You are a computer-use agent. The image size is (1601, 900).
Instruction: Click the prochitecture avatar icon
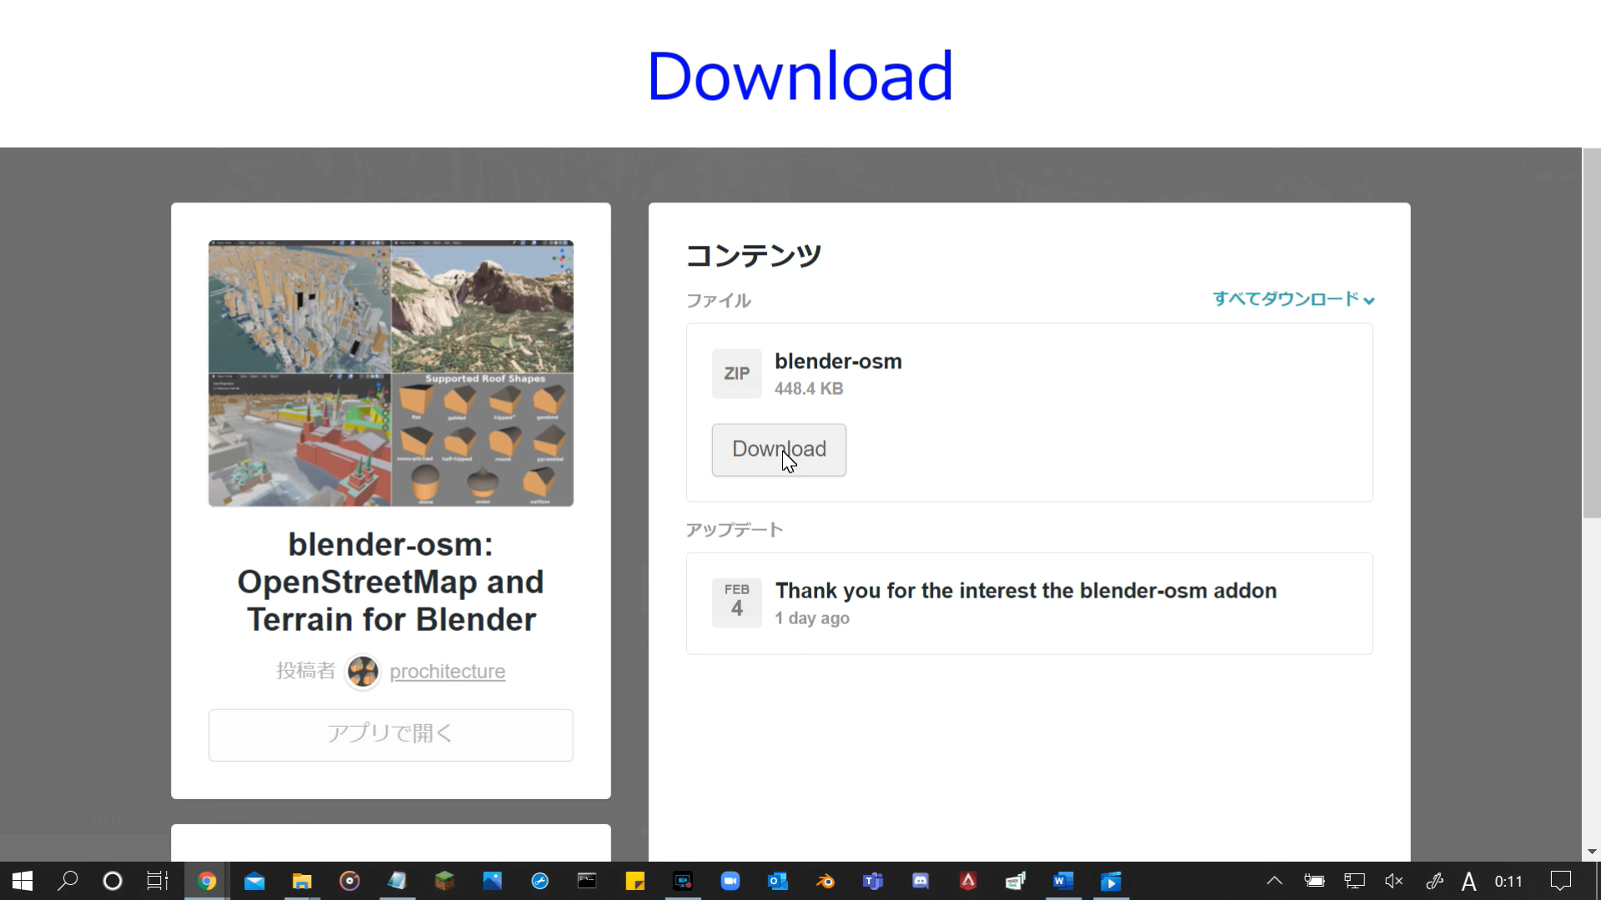tap(363, 672)
